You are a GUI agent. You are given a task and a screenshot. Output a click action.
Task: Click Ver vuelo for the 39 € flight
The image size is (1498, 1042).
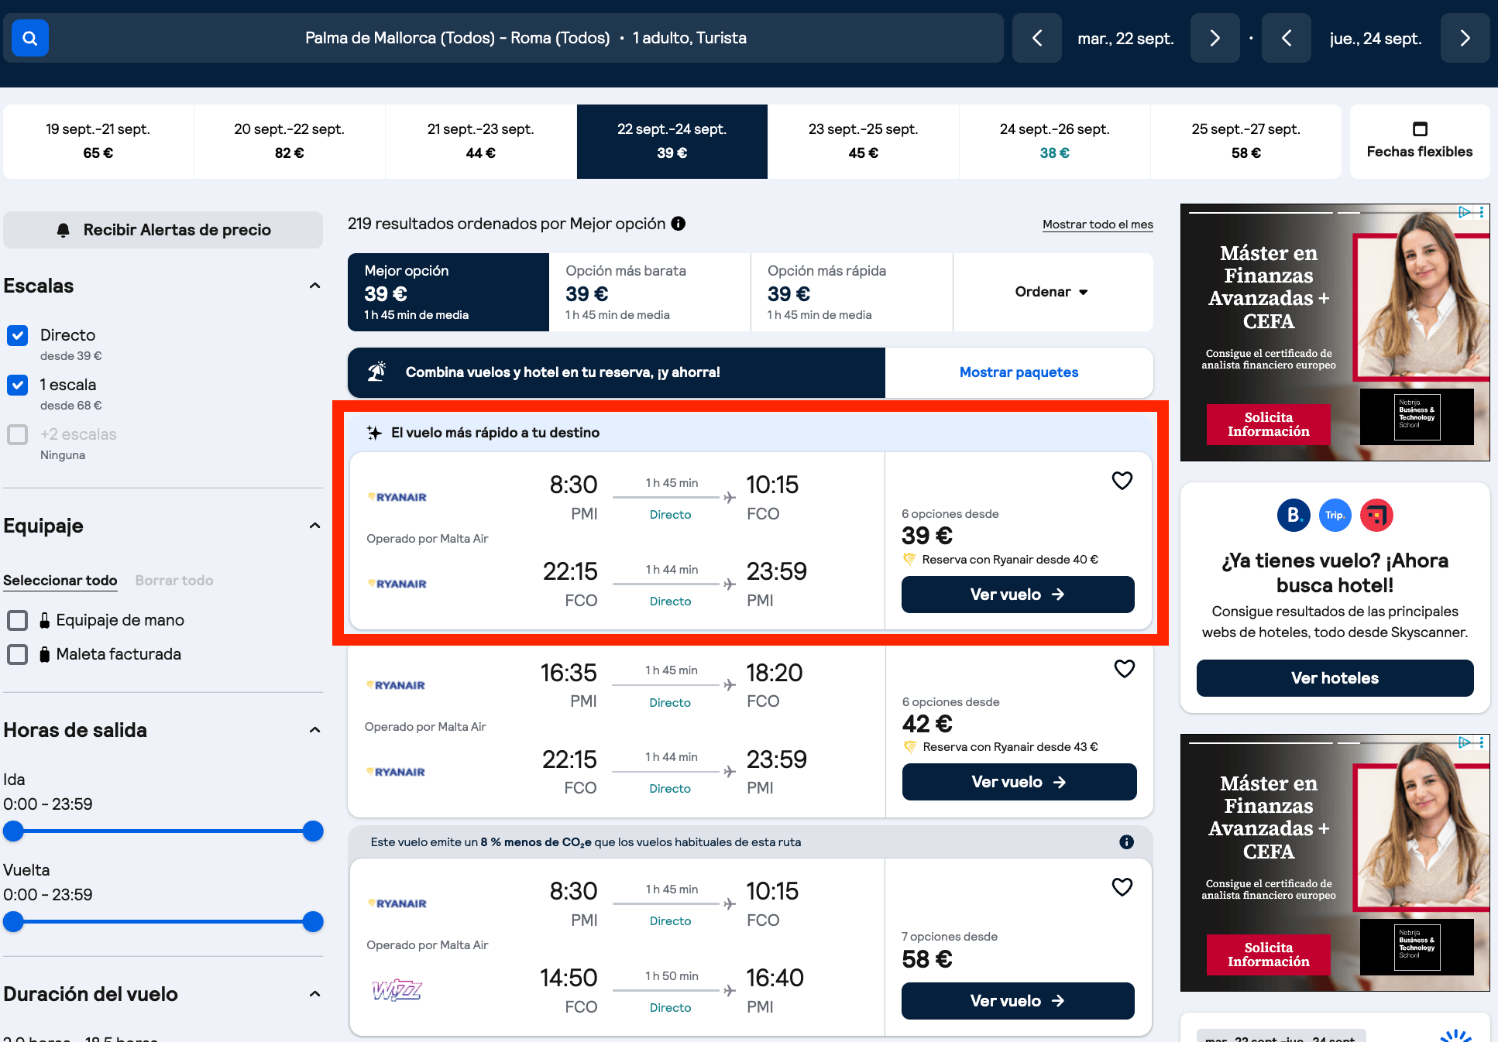pos(1018,595)
